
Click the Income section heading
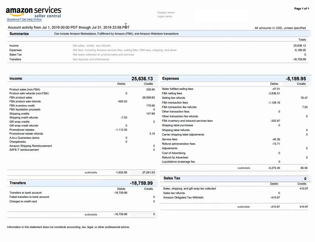pos(16,78)
